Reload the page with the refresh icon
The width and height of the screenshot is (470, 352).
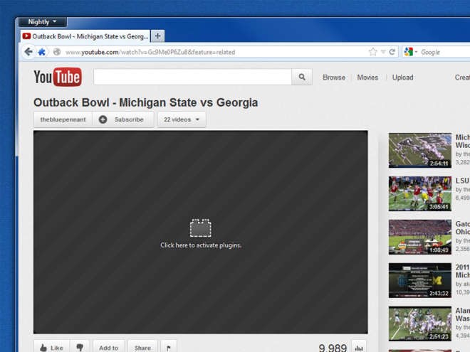[x=392, y=52]
